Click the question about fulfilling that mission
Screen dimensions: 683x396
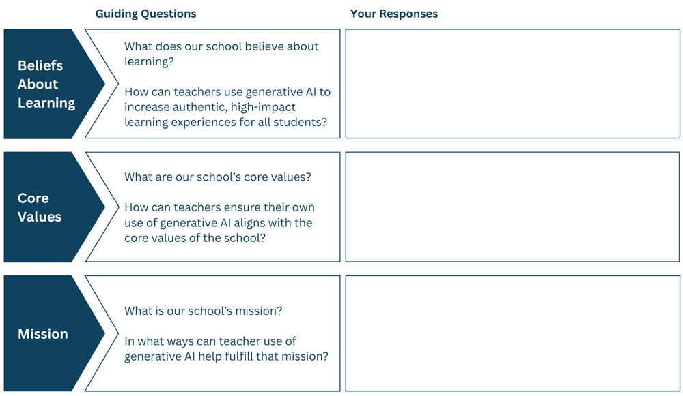(227, 348)
